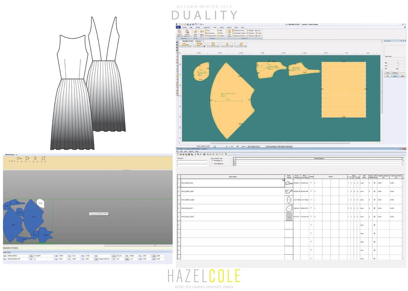This screenshot has height=291, width=408.
Task: Click the Help icon in Model editor toolbar
Action: tap(225, 154)
